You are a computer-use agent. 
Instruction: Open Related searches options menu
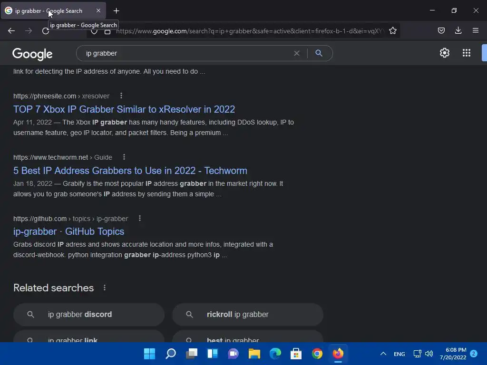click(105, 288)
